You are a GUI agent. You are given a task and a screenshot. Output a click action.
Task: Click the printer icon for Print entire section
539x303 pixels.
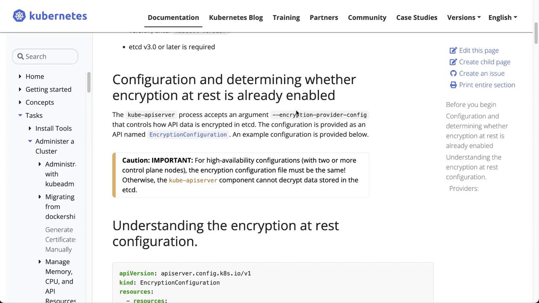click(453, 85)
